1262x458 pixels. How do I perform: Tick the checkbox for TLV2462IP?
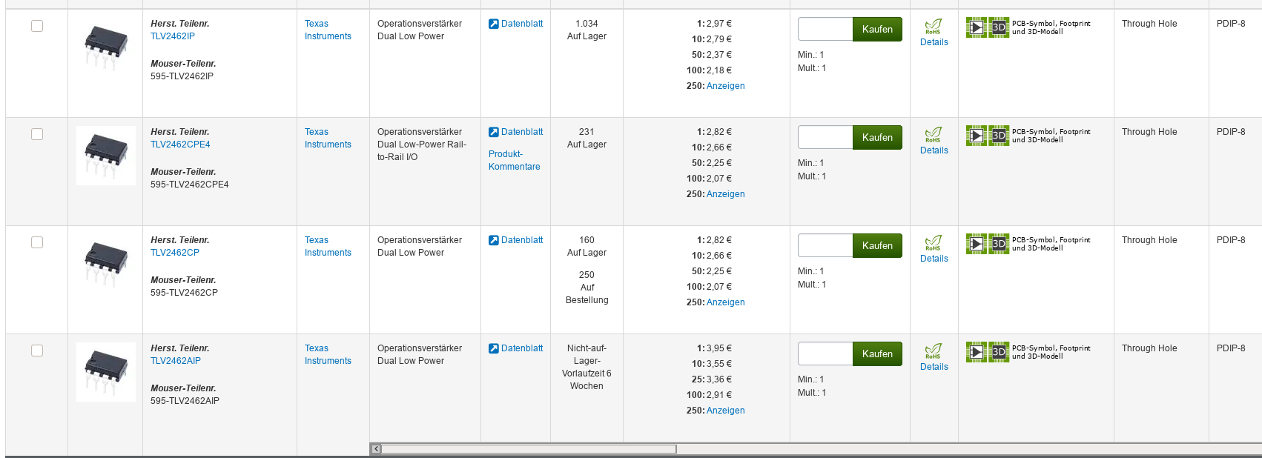click(x=37, y=26)
